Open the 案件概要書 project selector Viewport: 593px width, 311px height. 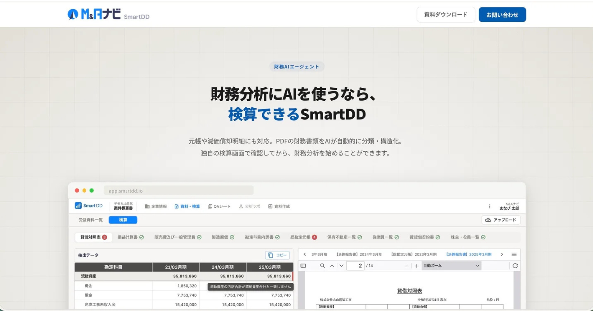click(123, 206)
